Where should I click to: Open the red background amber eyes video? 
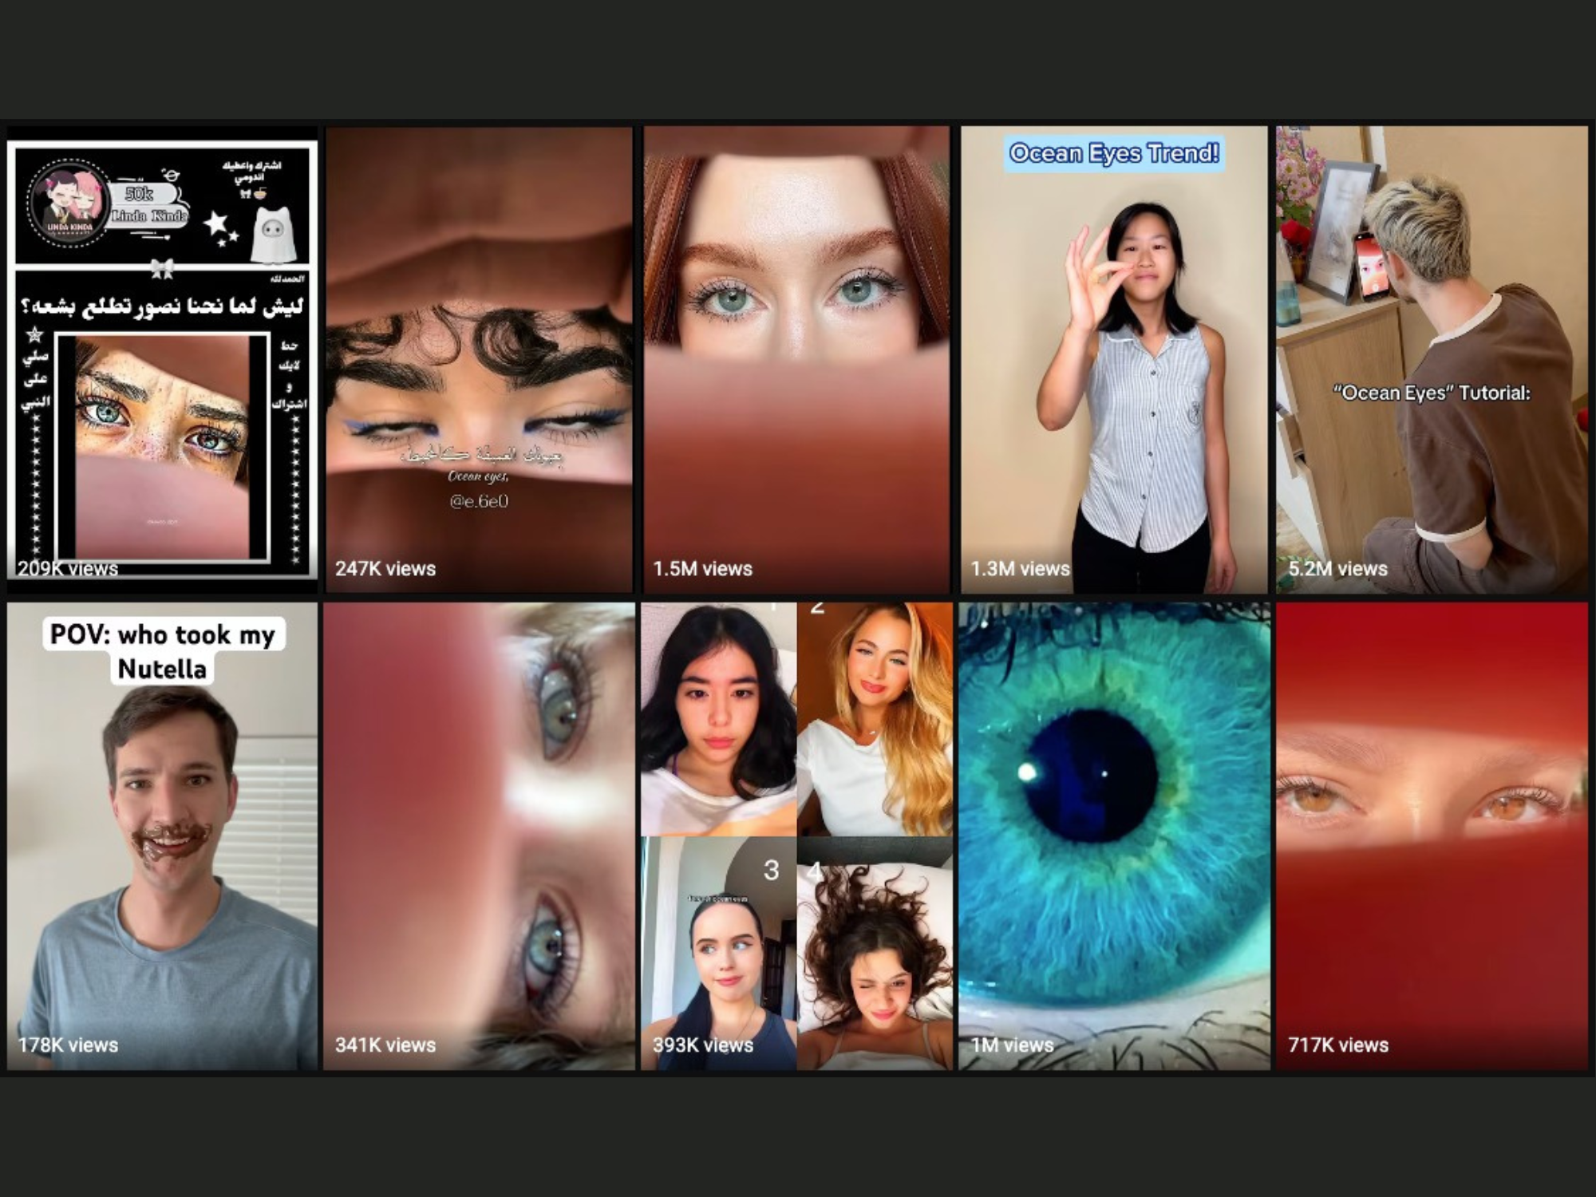point(1432,836)
